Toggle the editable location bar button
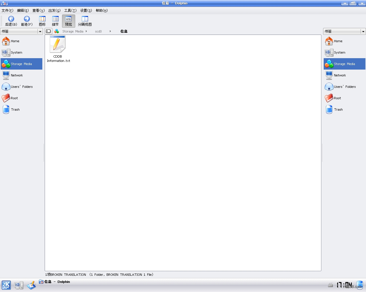This screenshot has height=292, width=366. pyautogui.click(x=48, y=31)
